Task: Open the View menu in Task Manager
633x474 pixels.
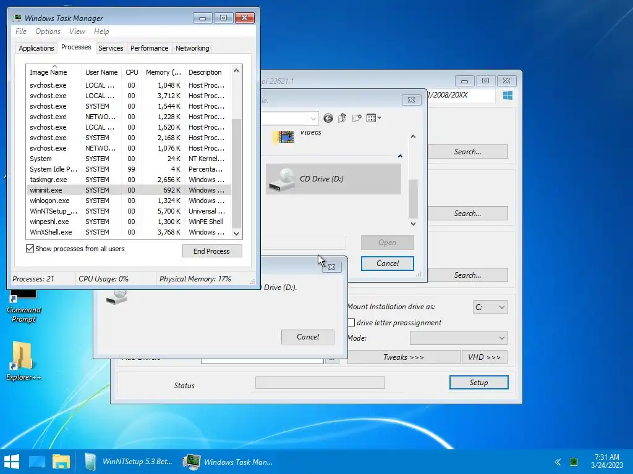Action: [77, 31]
